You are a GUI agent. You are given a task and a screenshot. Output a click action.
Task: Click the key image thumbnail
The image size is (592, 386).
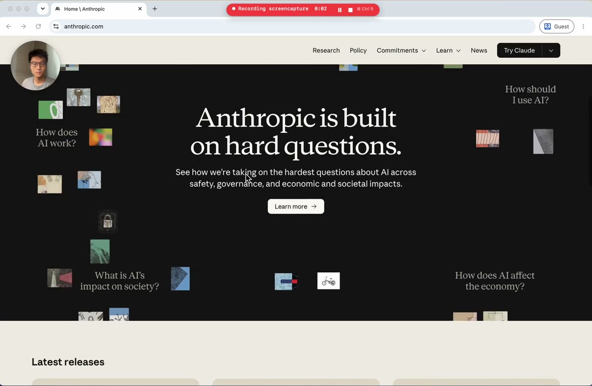(x=78, y=97)
